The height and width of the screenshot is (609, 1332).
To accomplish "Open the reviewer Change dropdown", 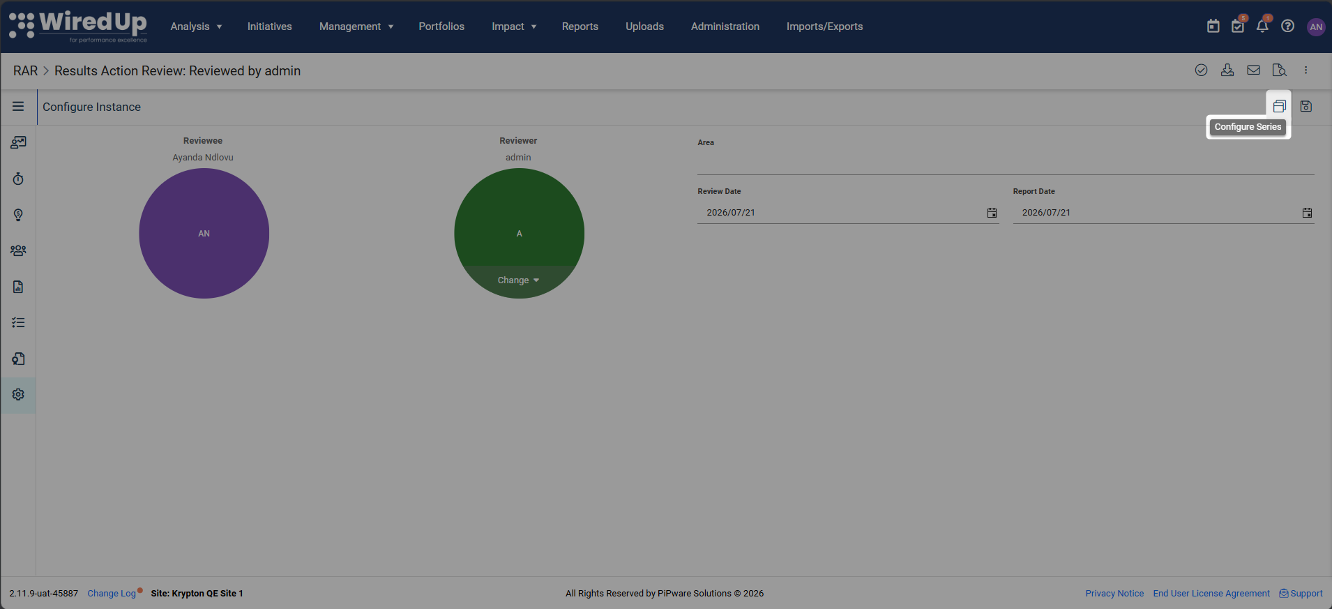I will click(x=518, y=280).
